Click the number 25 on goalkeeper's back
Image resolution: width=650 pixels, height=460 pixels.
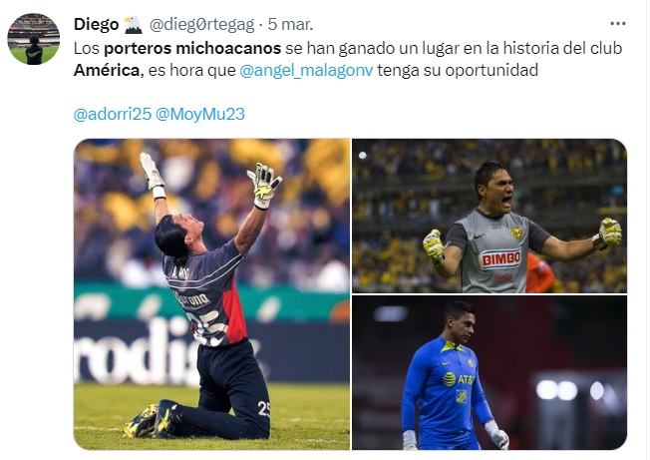click(208, 327)
